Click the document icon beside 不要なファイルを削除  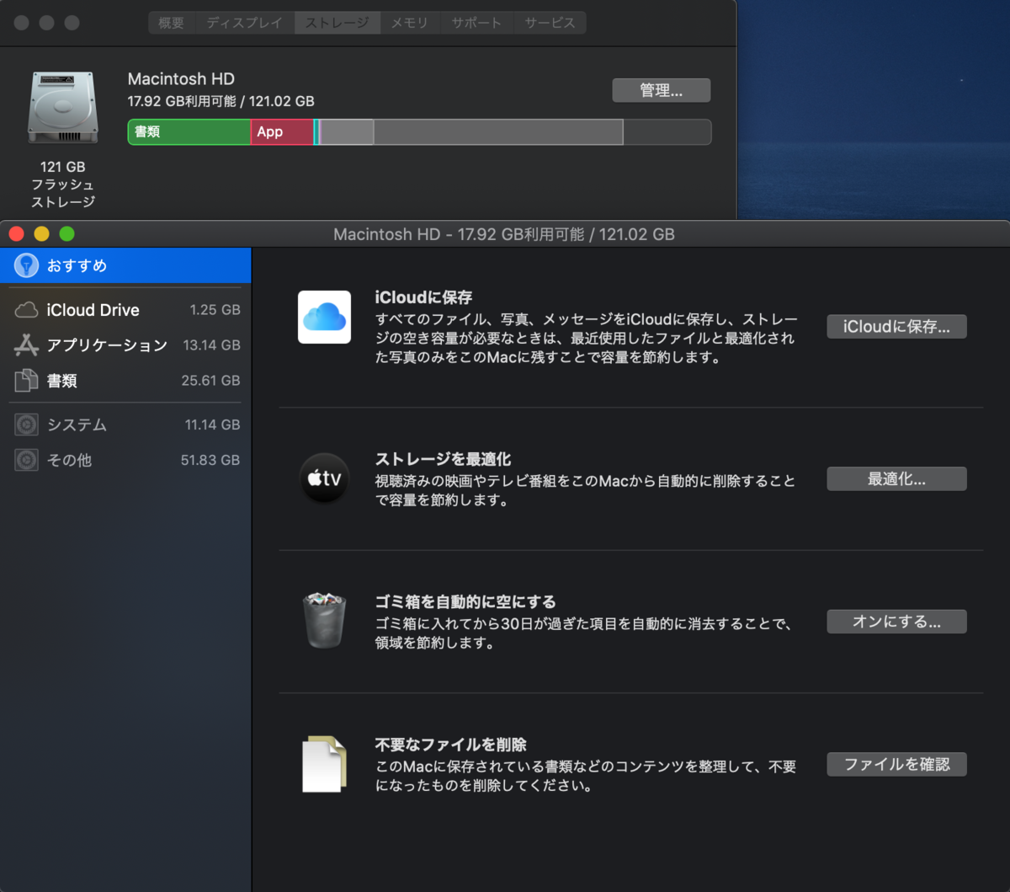[324, 764]
